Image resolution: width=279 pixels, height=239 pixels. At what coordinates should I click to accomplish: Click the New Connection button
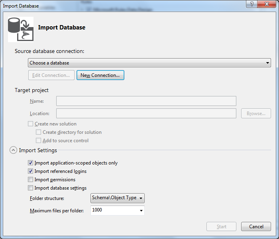[x=100, y=75]
